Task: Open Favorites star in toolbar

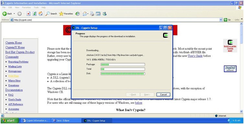Action: [x=61, y=14]
